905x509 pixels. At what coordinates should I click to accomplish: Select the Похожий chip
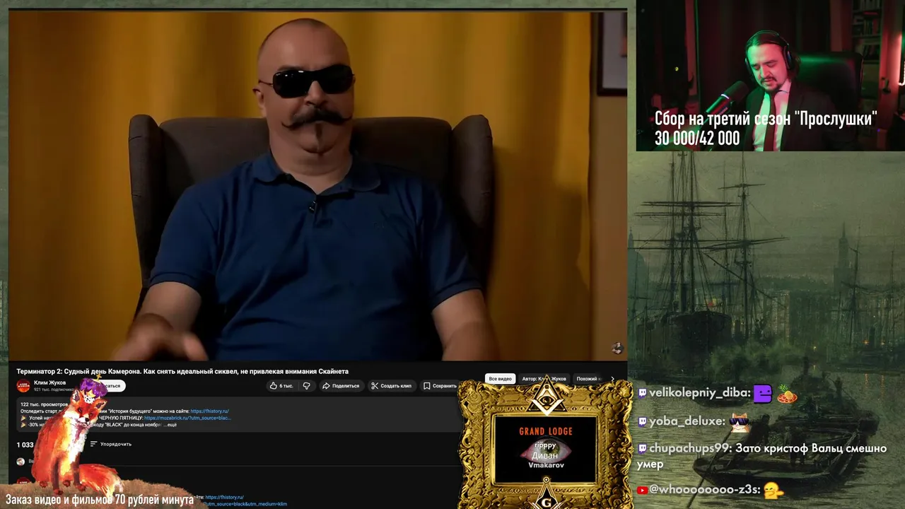pos(588,379)
